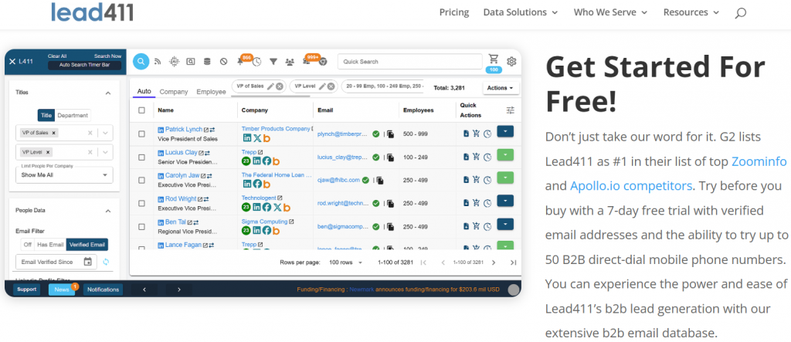Click Patrick Lynch's LinkedIn icon
This screenshot has height=342, width=791.
coord(161,130)
